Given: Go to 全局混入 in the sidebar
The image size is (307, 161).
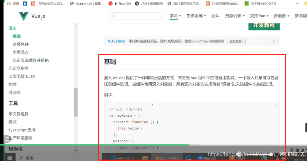Looking at the screenshot, I should (x=20, y=52).
